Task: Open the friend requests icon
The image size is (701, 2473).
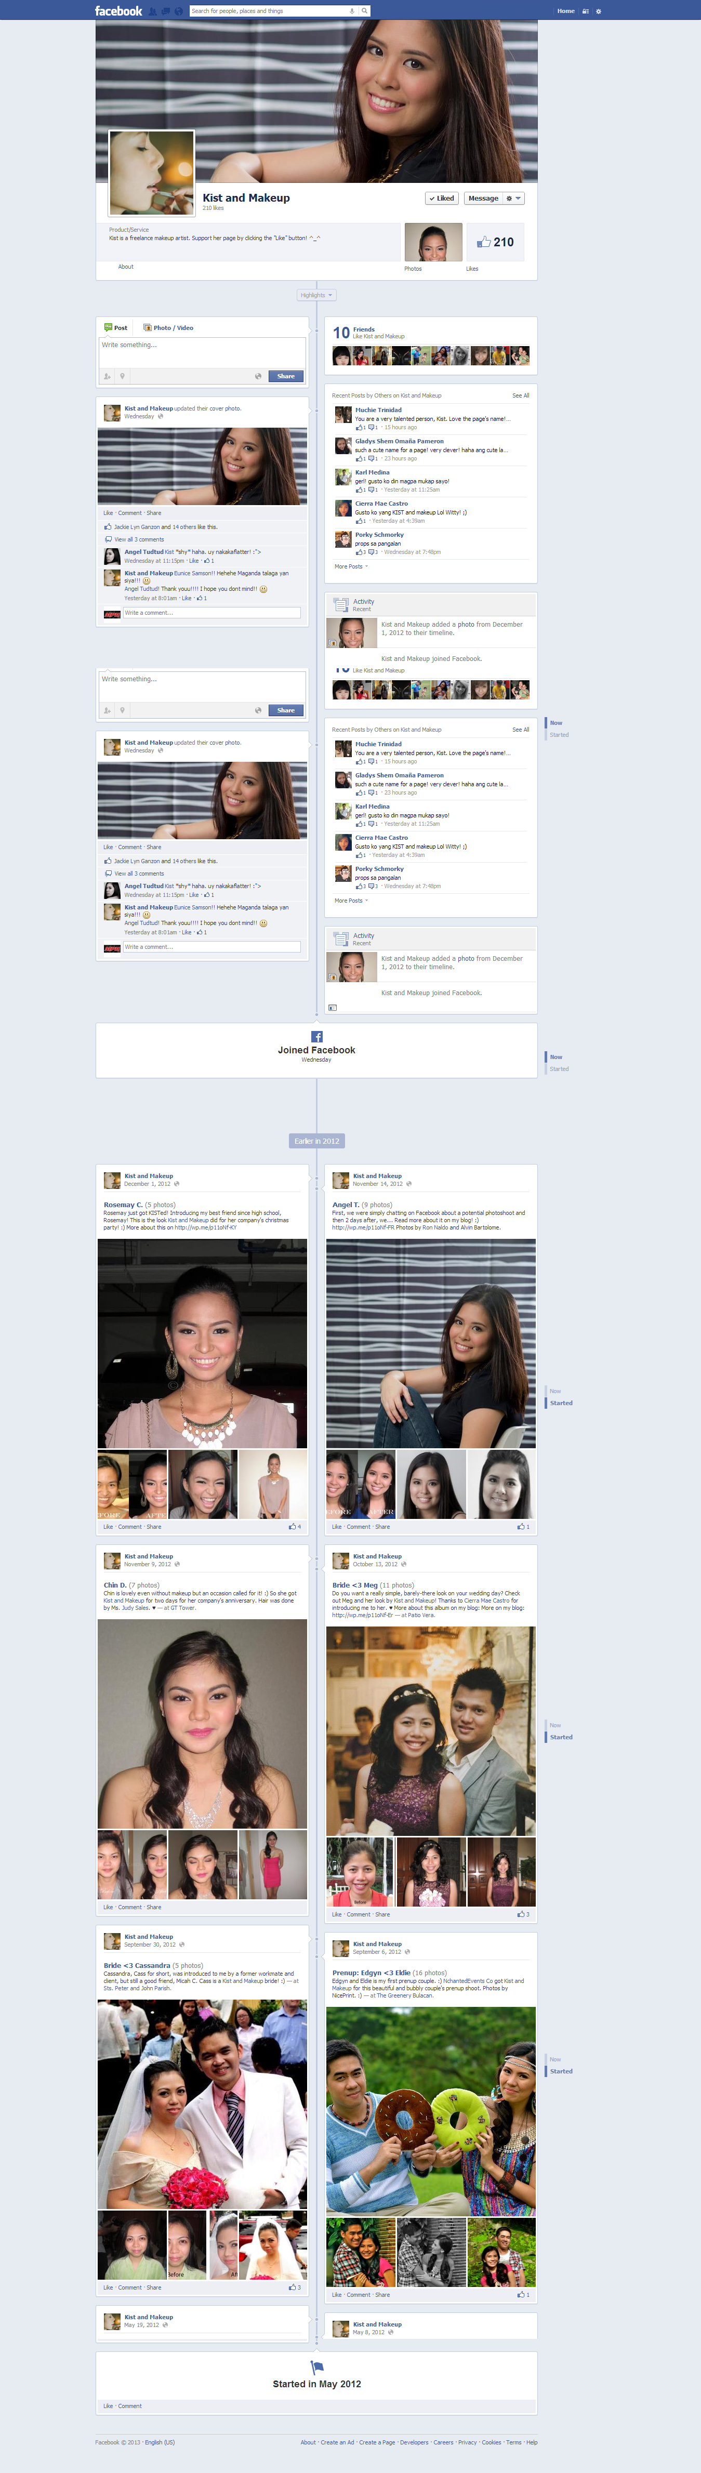Action: point(153,11)
